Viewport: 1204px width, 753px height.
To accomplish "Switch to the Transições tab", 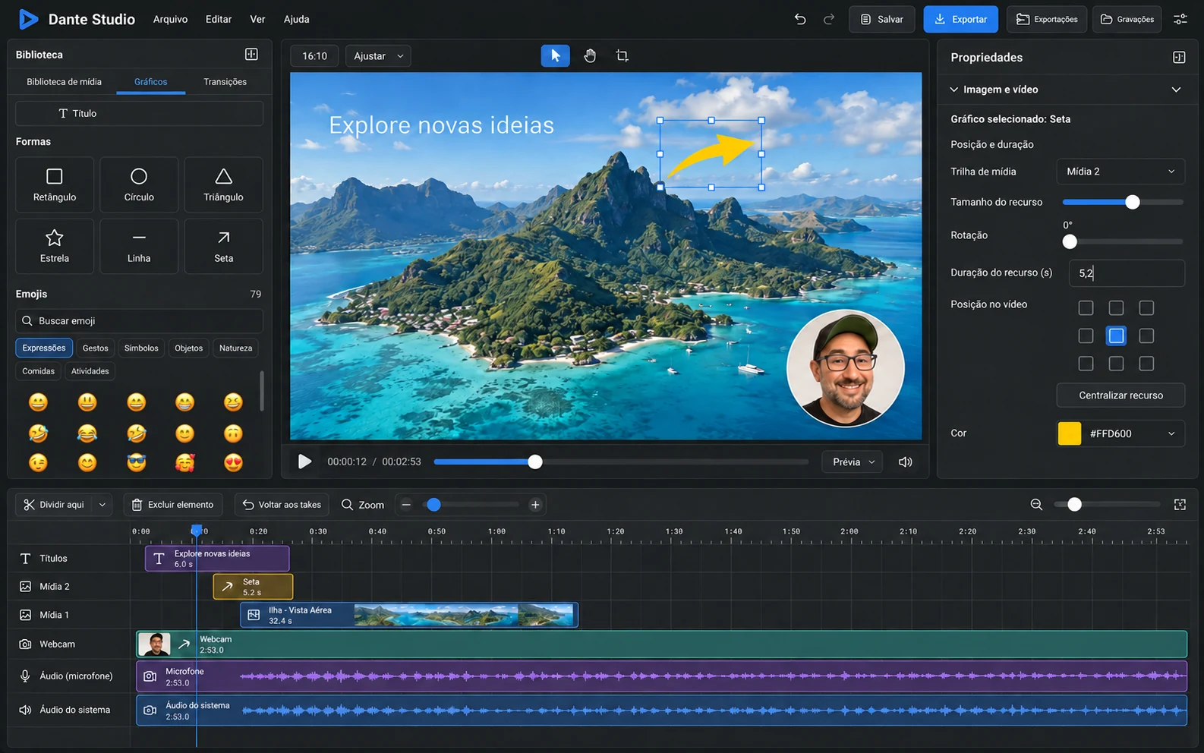I will pyautogui.click(x=225, y=81).
